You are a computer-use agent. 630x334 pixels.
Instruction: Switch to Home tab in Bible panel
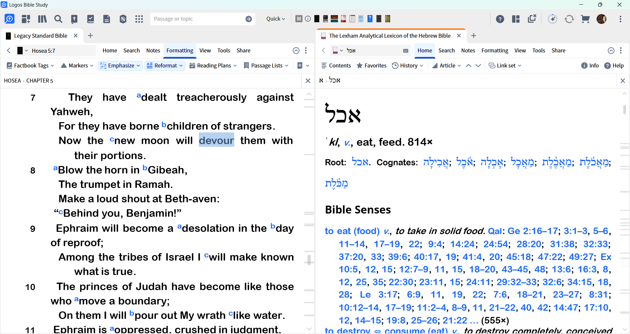coord(110,50)
